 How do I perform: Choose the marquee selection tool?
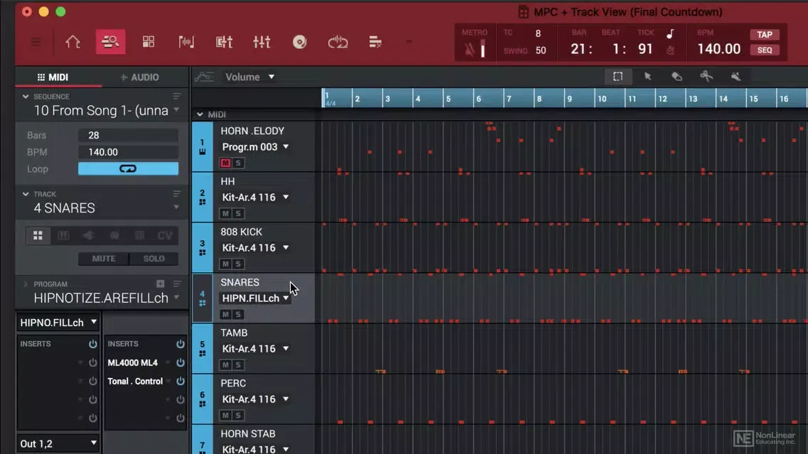(x=618, y=77)
